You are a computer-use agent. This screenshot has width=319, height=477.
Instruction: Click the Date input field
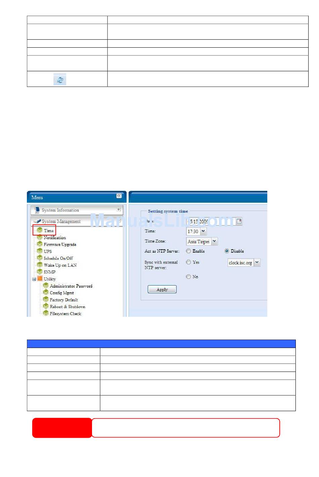pyautogui.click(x=211, y=221)
